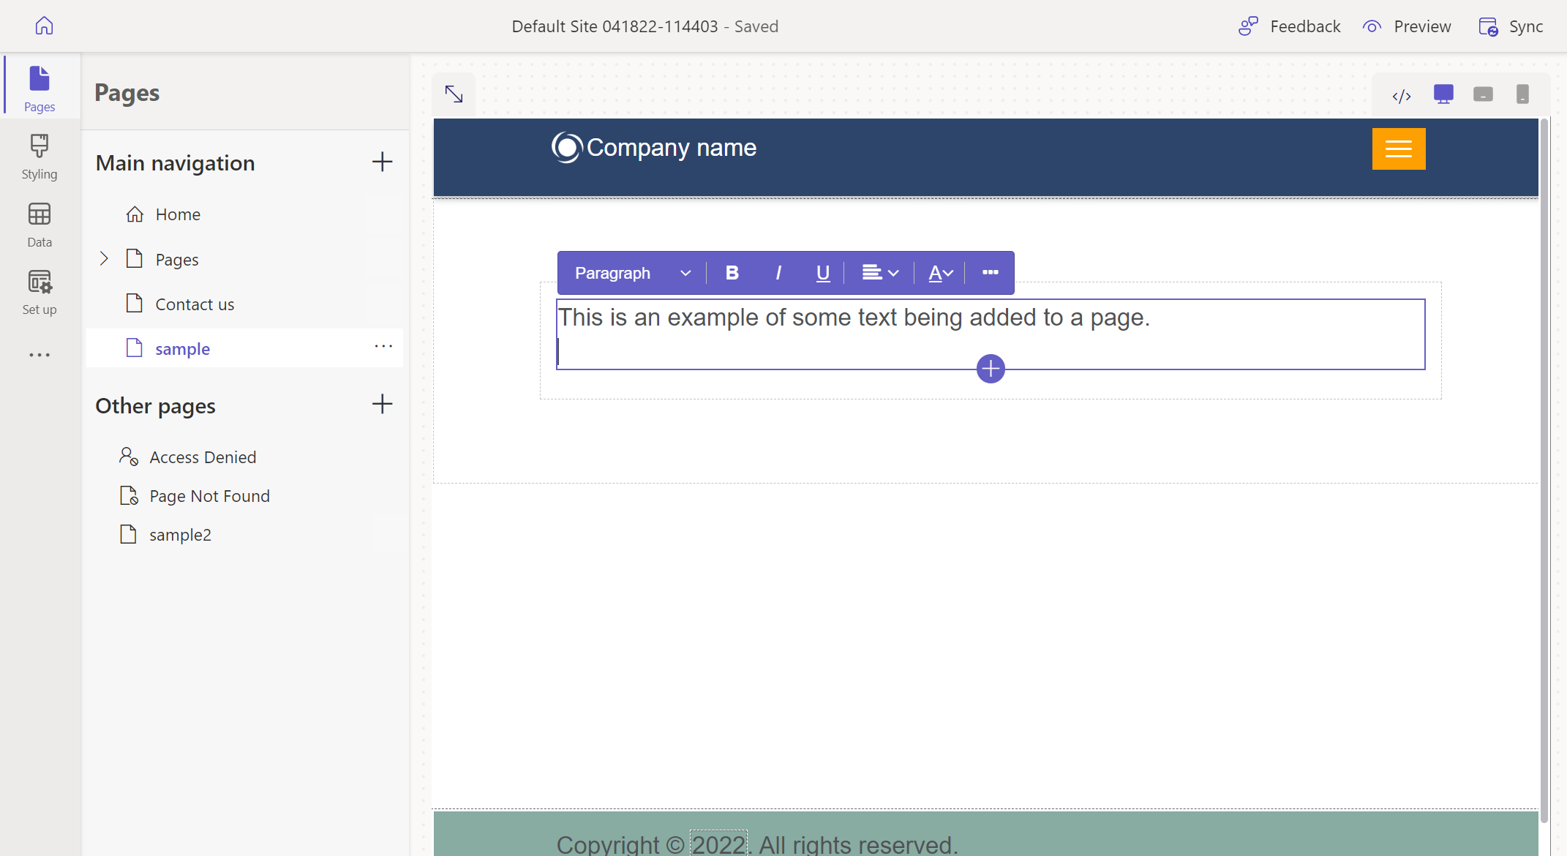This screenshot has width=1567, height=856.
Task: Click the underline formatting icon
Action: [x=822, y=273]
